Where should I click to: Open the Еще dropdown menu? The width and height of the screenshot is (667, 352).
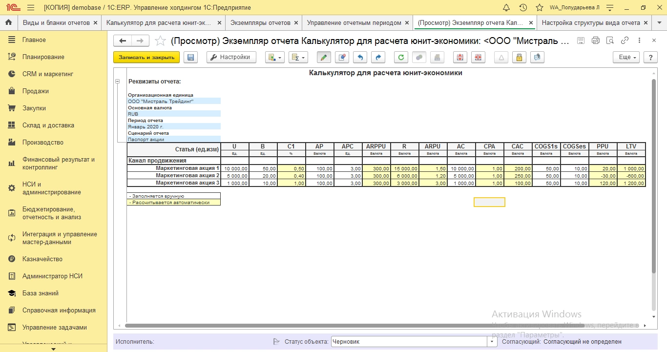(x=626, y=58)
